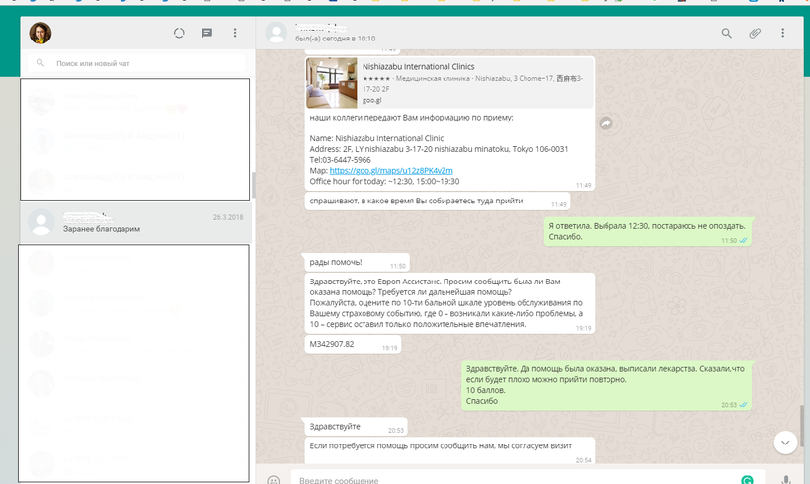This screenshot has width=810, height=484.
Task: Click the microphone voice message icon
Action: (x=786, y=479)
